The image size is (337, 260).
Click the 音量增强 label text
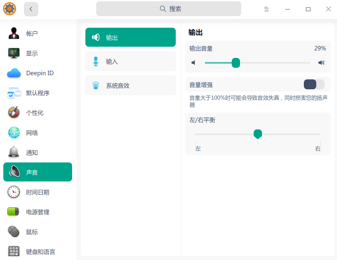point(201,85)
